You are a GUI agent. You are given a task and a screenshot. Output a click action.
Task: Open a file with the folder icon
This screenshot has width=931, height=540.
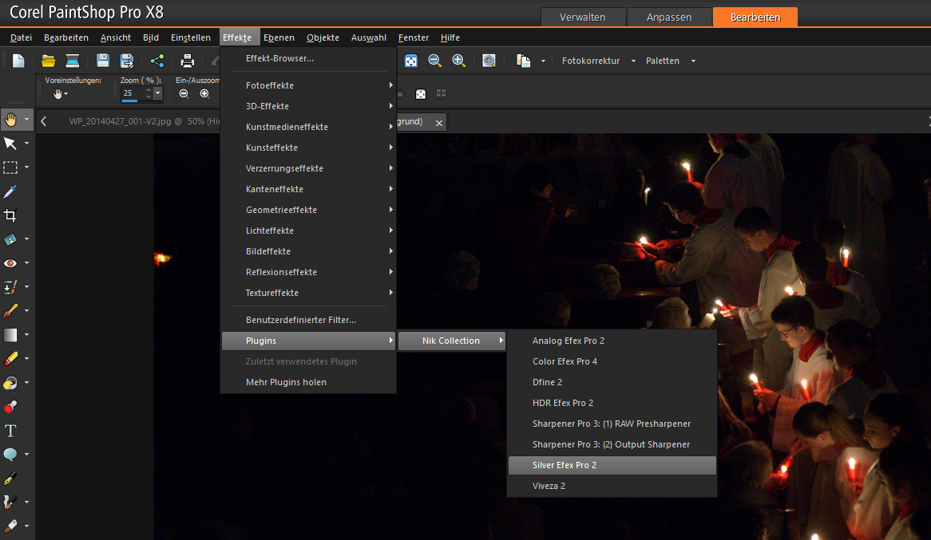[48, 61]
